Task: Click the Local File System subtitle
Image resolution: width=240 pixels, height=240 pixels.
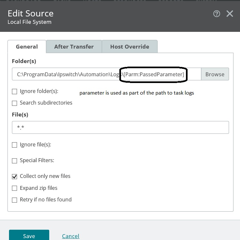Action: pyautogui.click(x=30, y=22)
